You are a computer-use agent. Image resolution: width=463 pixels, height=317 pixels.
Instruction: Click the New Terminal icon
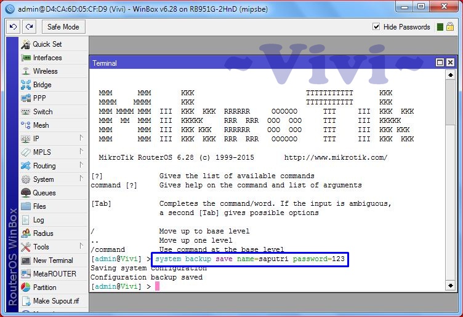(x=26, y=260)
